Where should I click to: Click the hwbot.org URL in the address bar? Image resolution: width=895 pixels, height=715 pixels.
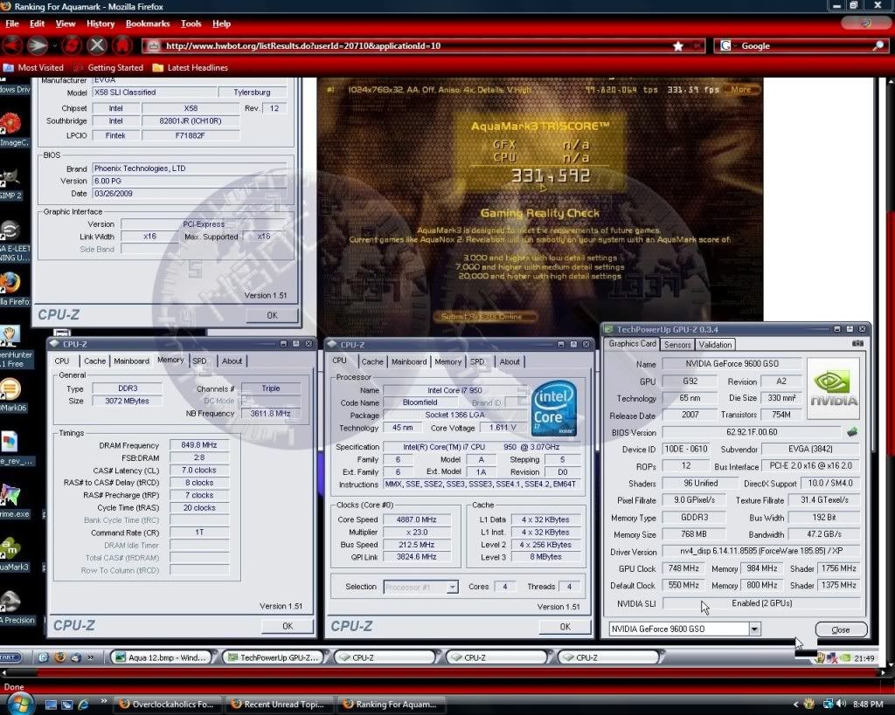[x=303, y=45]
